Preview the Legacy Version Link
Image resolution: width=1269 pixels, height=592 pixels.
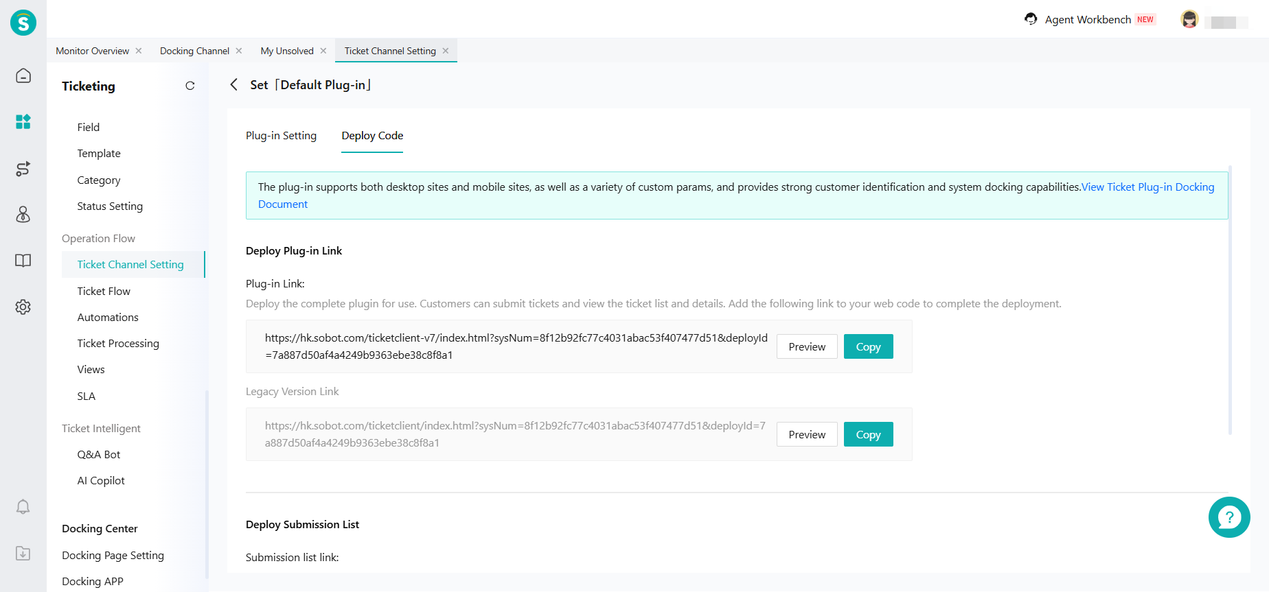807,435
